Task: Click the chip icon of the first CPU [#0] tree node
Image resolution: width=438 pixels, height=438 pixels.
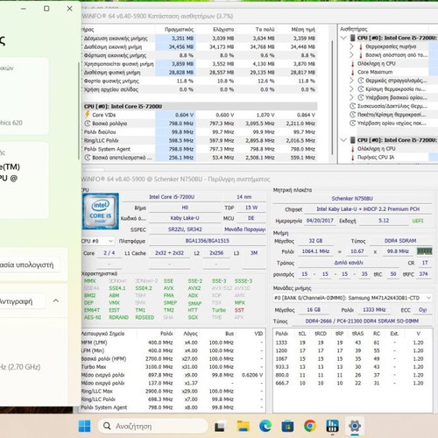Action: (353, 38)
